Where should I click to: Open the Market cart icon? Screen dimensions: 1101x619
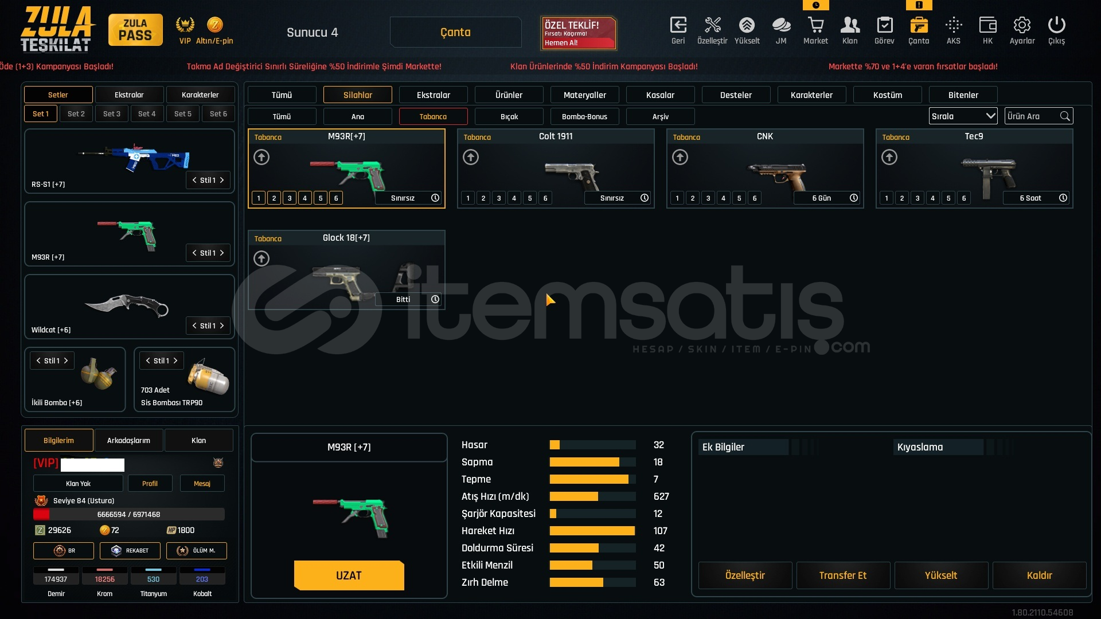click(x=815, y=26)
